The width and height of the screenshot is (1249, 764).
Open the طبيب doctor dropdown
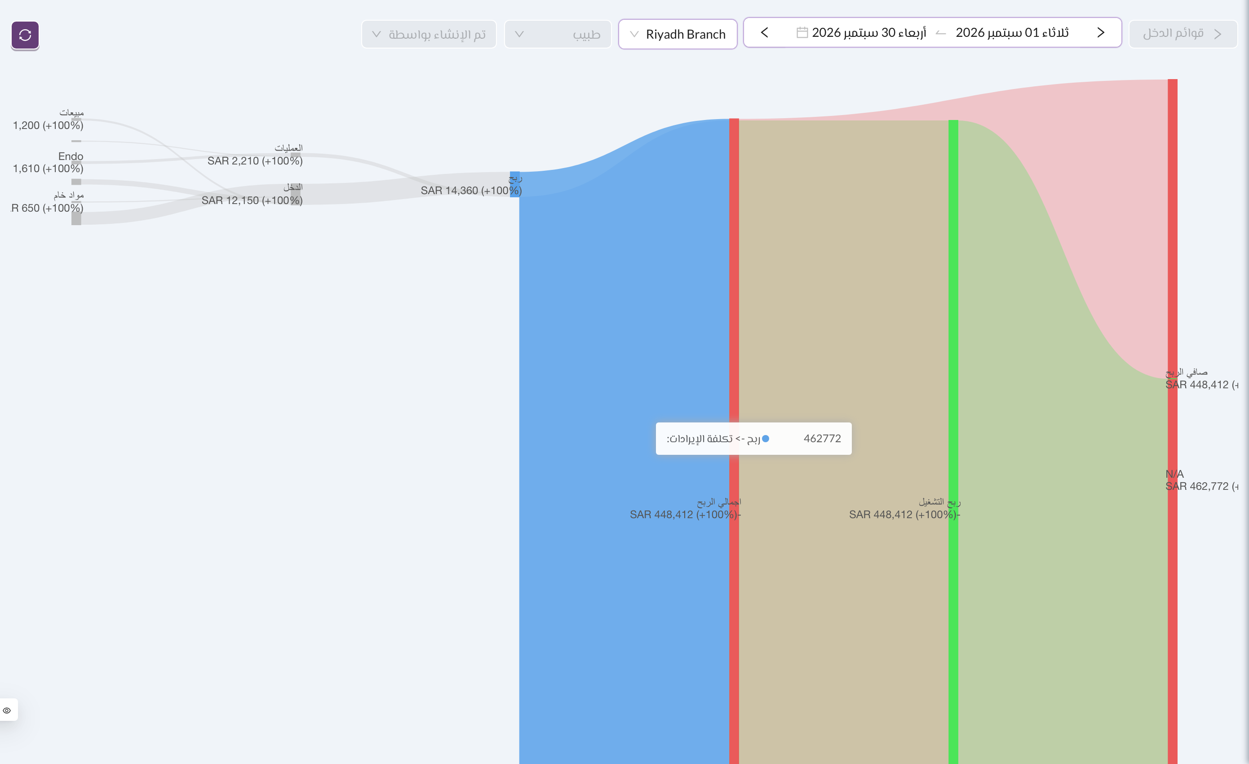[558, 34]
